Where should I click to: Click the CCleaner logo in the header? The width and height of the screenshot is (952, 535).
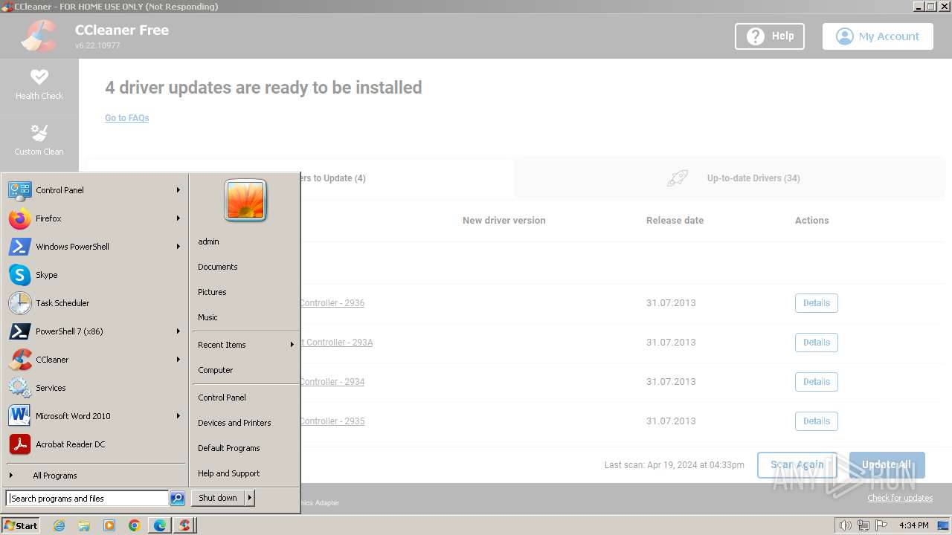39,35
